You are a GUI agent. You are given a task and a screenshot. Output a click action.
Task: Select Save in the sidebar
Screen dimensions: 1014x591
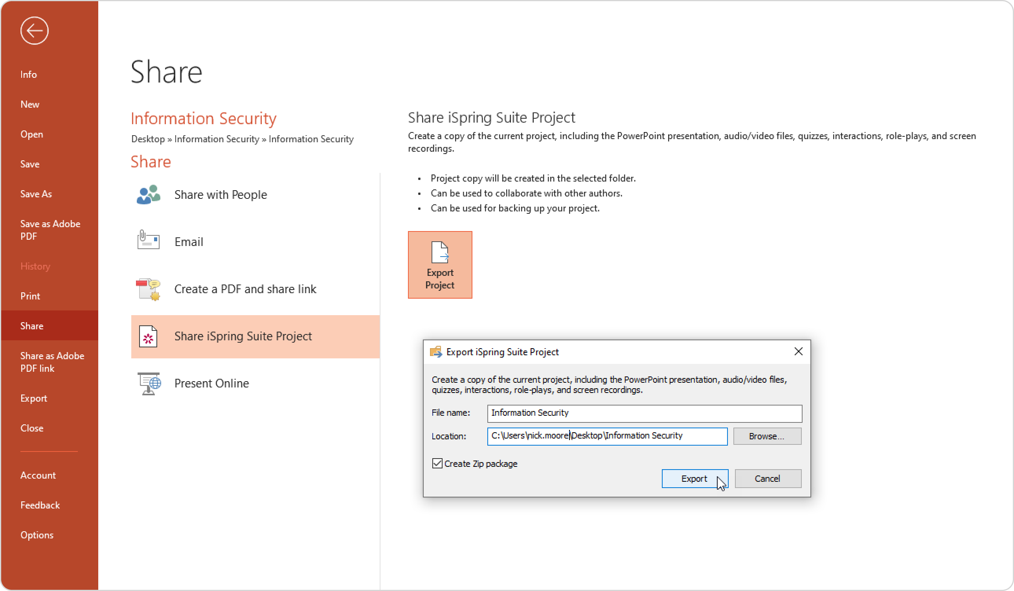(x=50, y=164)
